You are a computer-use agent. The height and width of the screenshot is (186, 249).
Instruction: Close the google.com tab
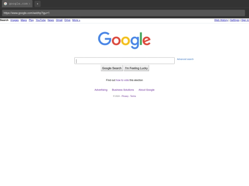click(30, 4)
